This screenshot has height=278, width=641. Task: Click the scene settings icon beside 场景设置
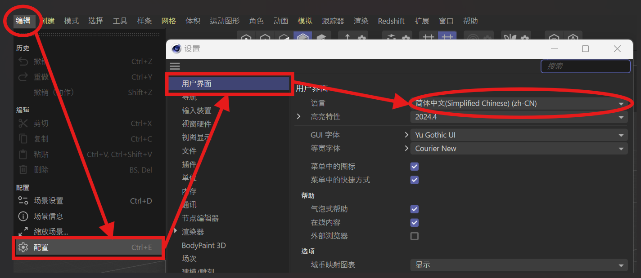click(x=23, y=200)
